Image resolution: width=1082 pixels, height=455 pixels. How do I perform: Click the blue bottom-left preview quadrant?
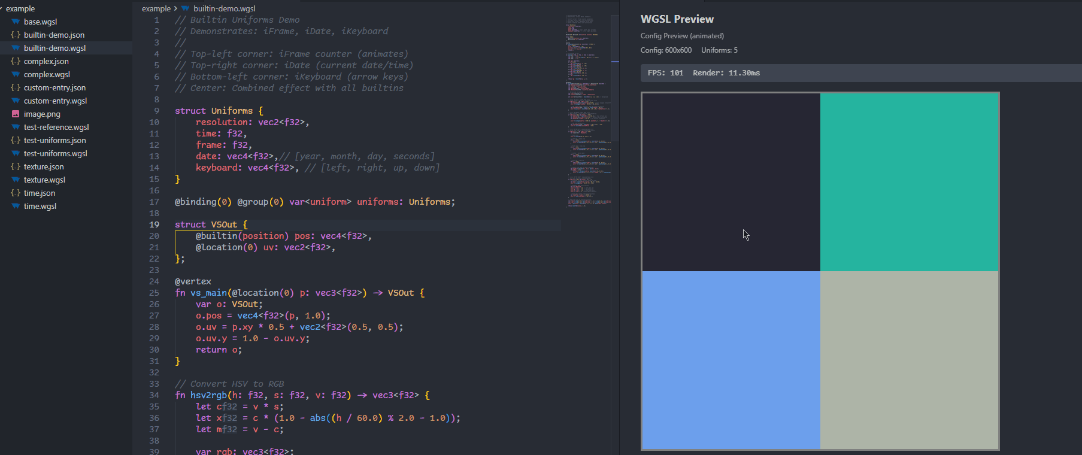pyautogui.click(x=731, y=360)
